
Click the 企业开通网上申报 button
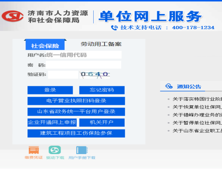point(52,123)
